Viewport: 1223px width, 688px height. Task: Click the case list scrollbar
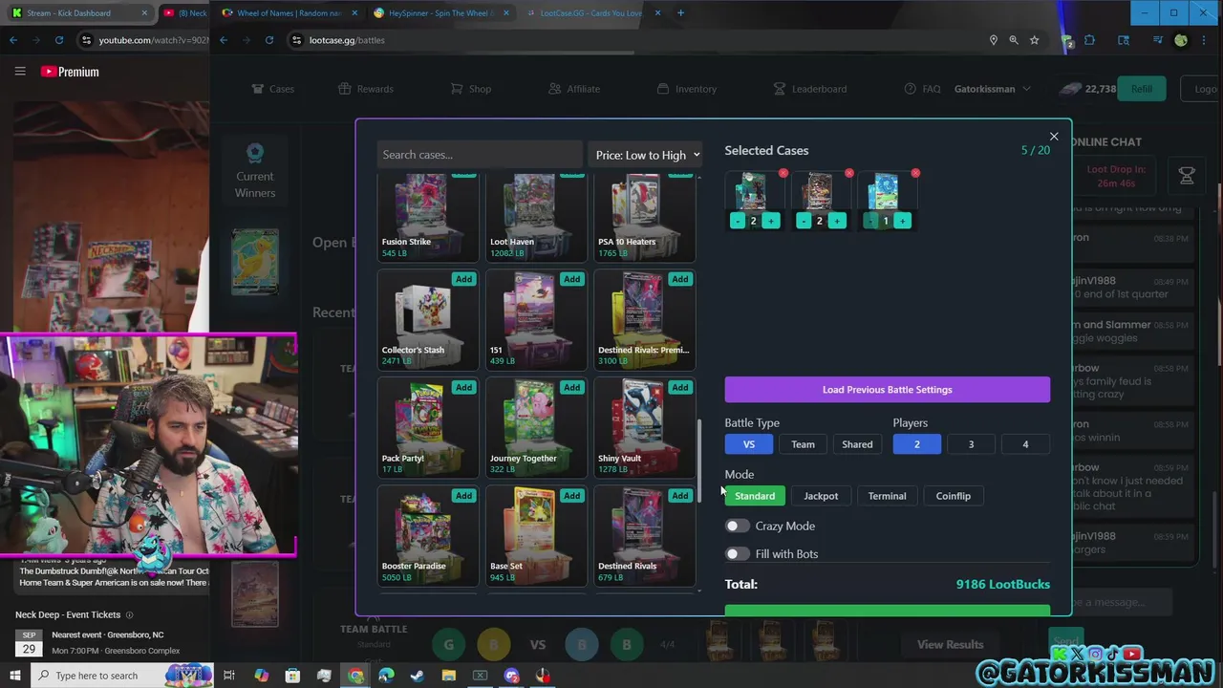coord(699,461)
